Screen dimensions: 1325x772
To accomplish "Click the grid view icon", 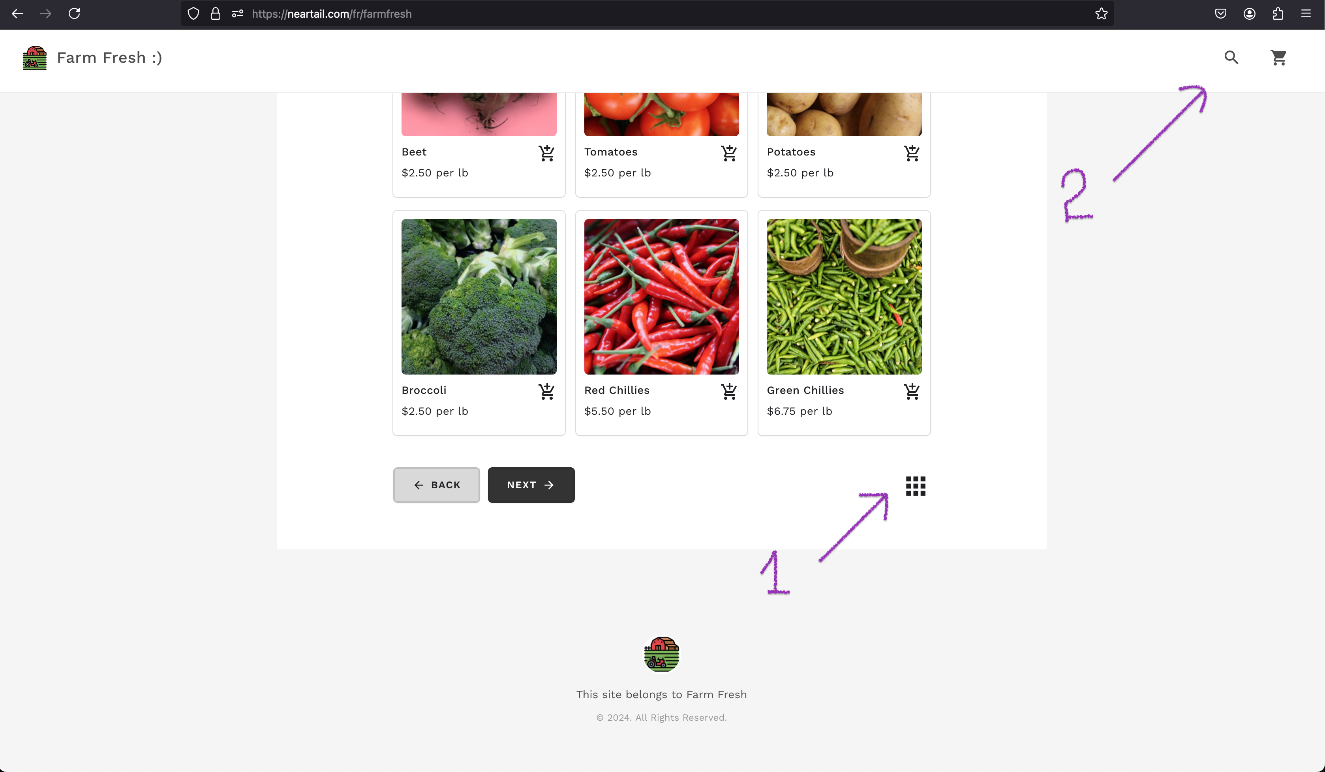I will [x=916, y=485].
